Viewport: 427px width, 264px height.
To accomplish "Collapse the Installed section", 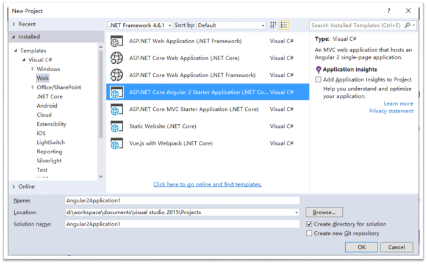I will [x=13, y=37].
